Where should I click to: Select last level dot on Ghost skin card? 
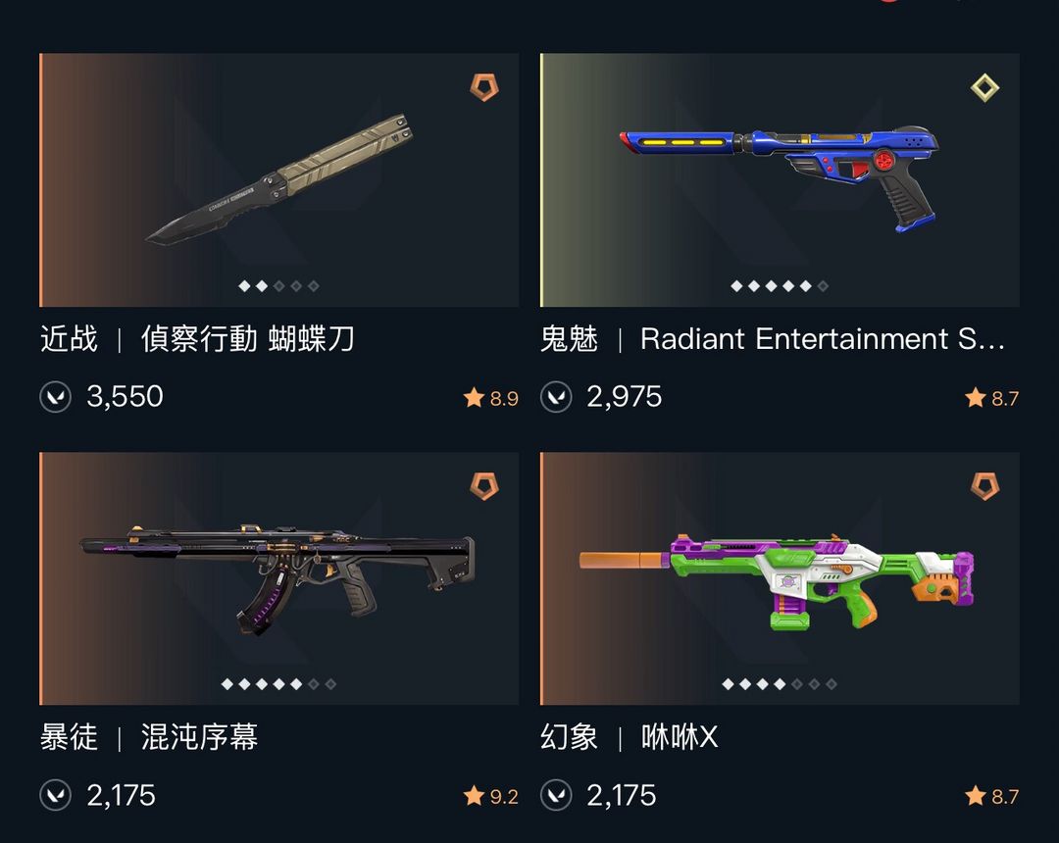(823, 286)
